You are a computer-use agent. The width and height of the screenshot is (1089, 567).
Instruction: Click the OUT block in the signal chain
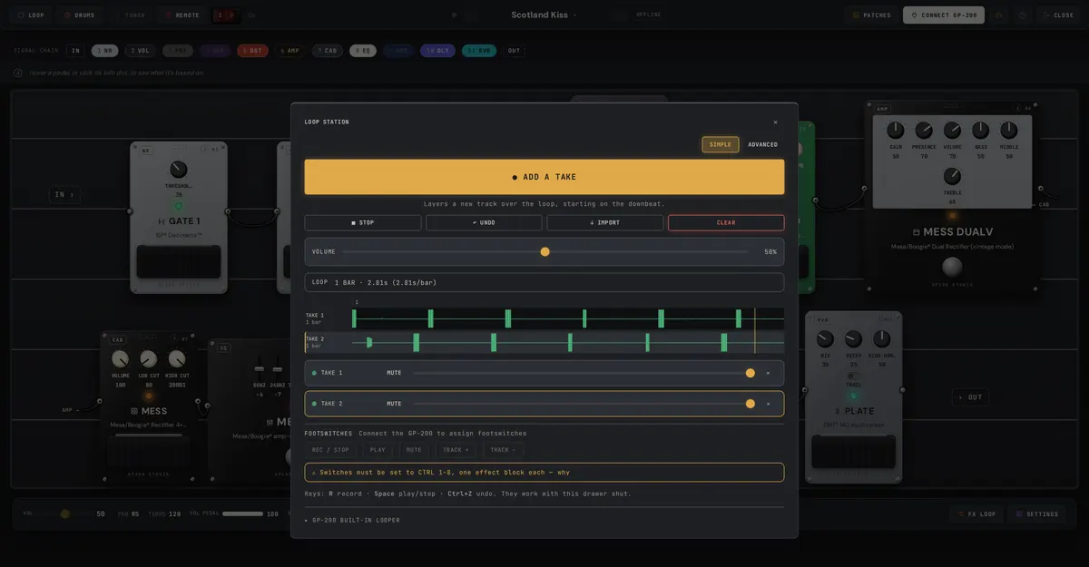(515, 51)
